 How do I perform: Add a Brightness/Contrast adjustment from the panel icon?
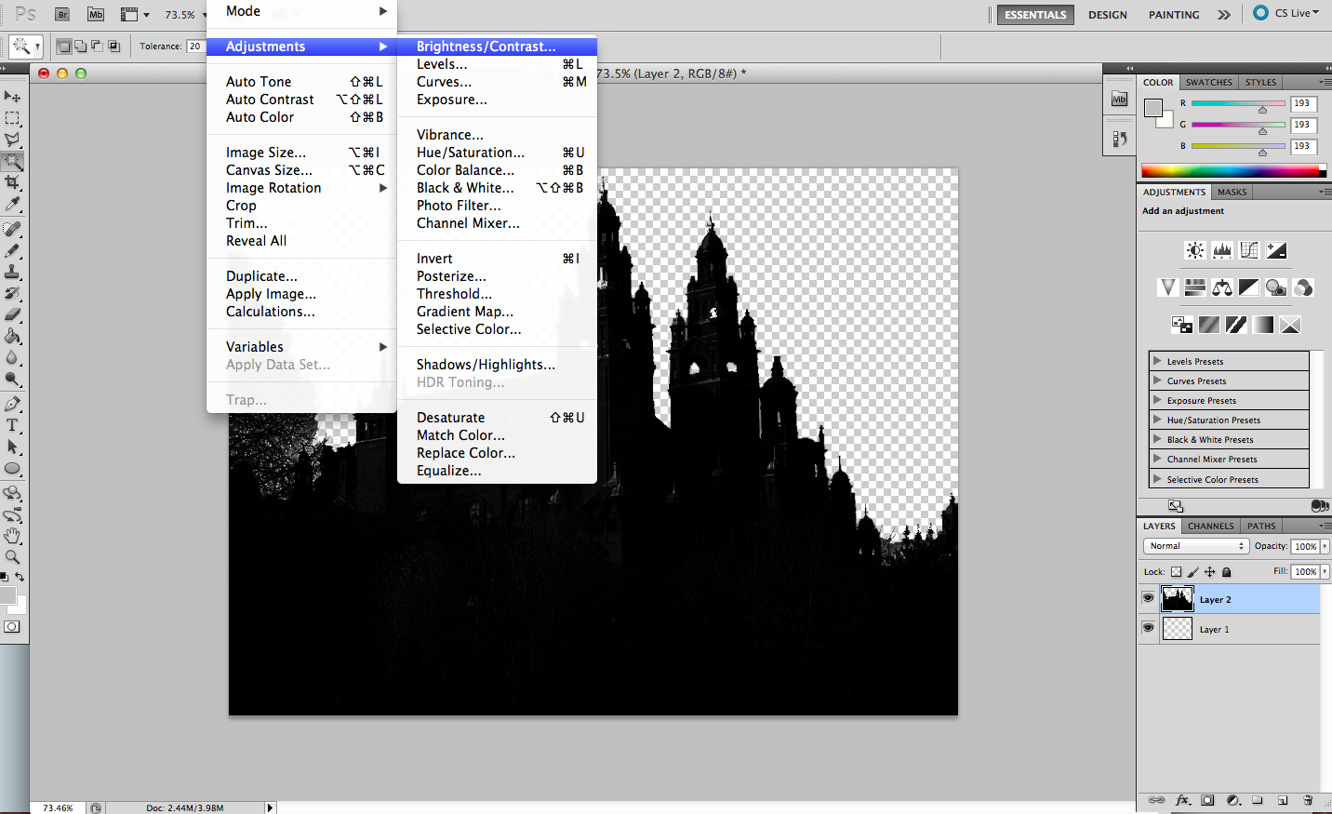point(1195,250)
